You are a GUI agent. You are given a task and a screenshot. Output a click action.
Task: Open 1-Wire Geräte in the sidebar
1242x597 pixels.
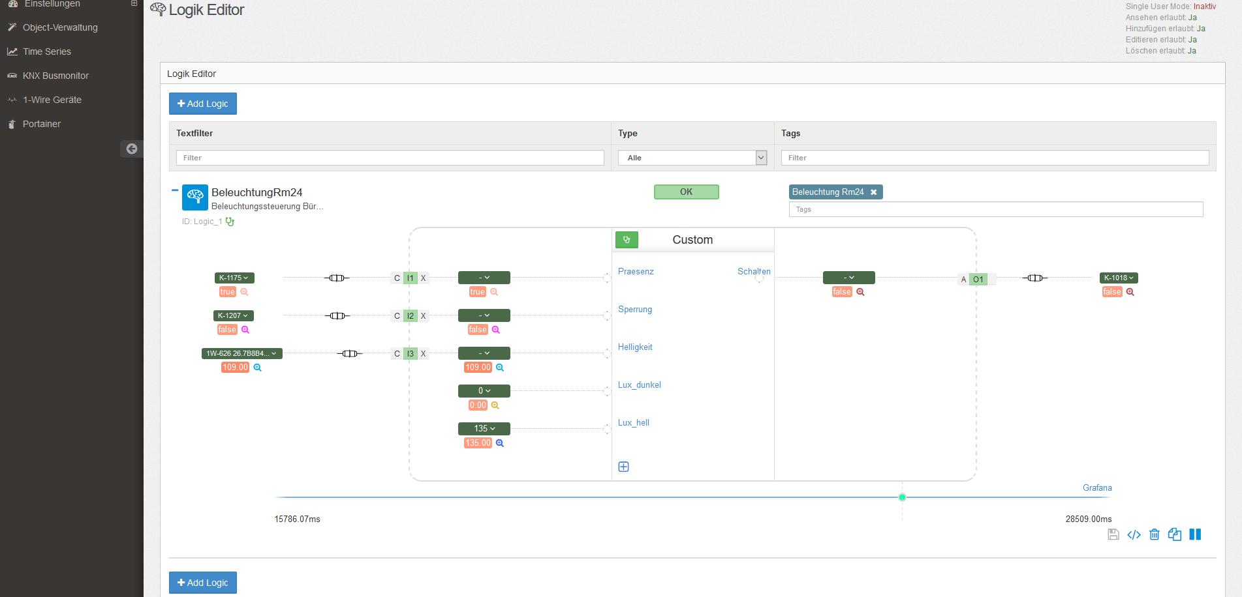pyautogui.click(x=52, y=100)
